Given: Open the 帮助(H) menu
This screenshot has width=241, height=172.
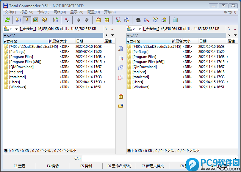Looking at the screenshot, I should click(x=230, y=12).
